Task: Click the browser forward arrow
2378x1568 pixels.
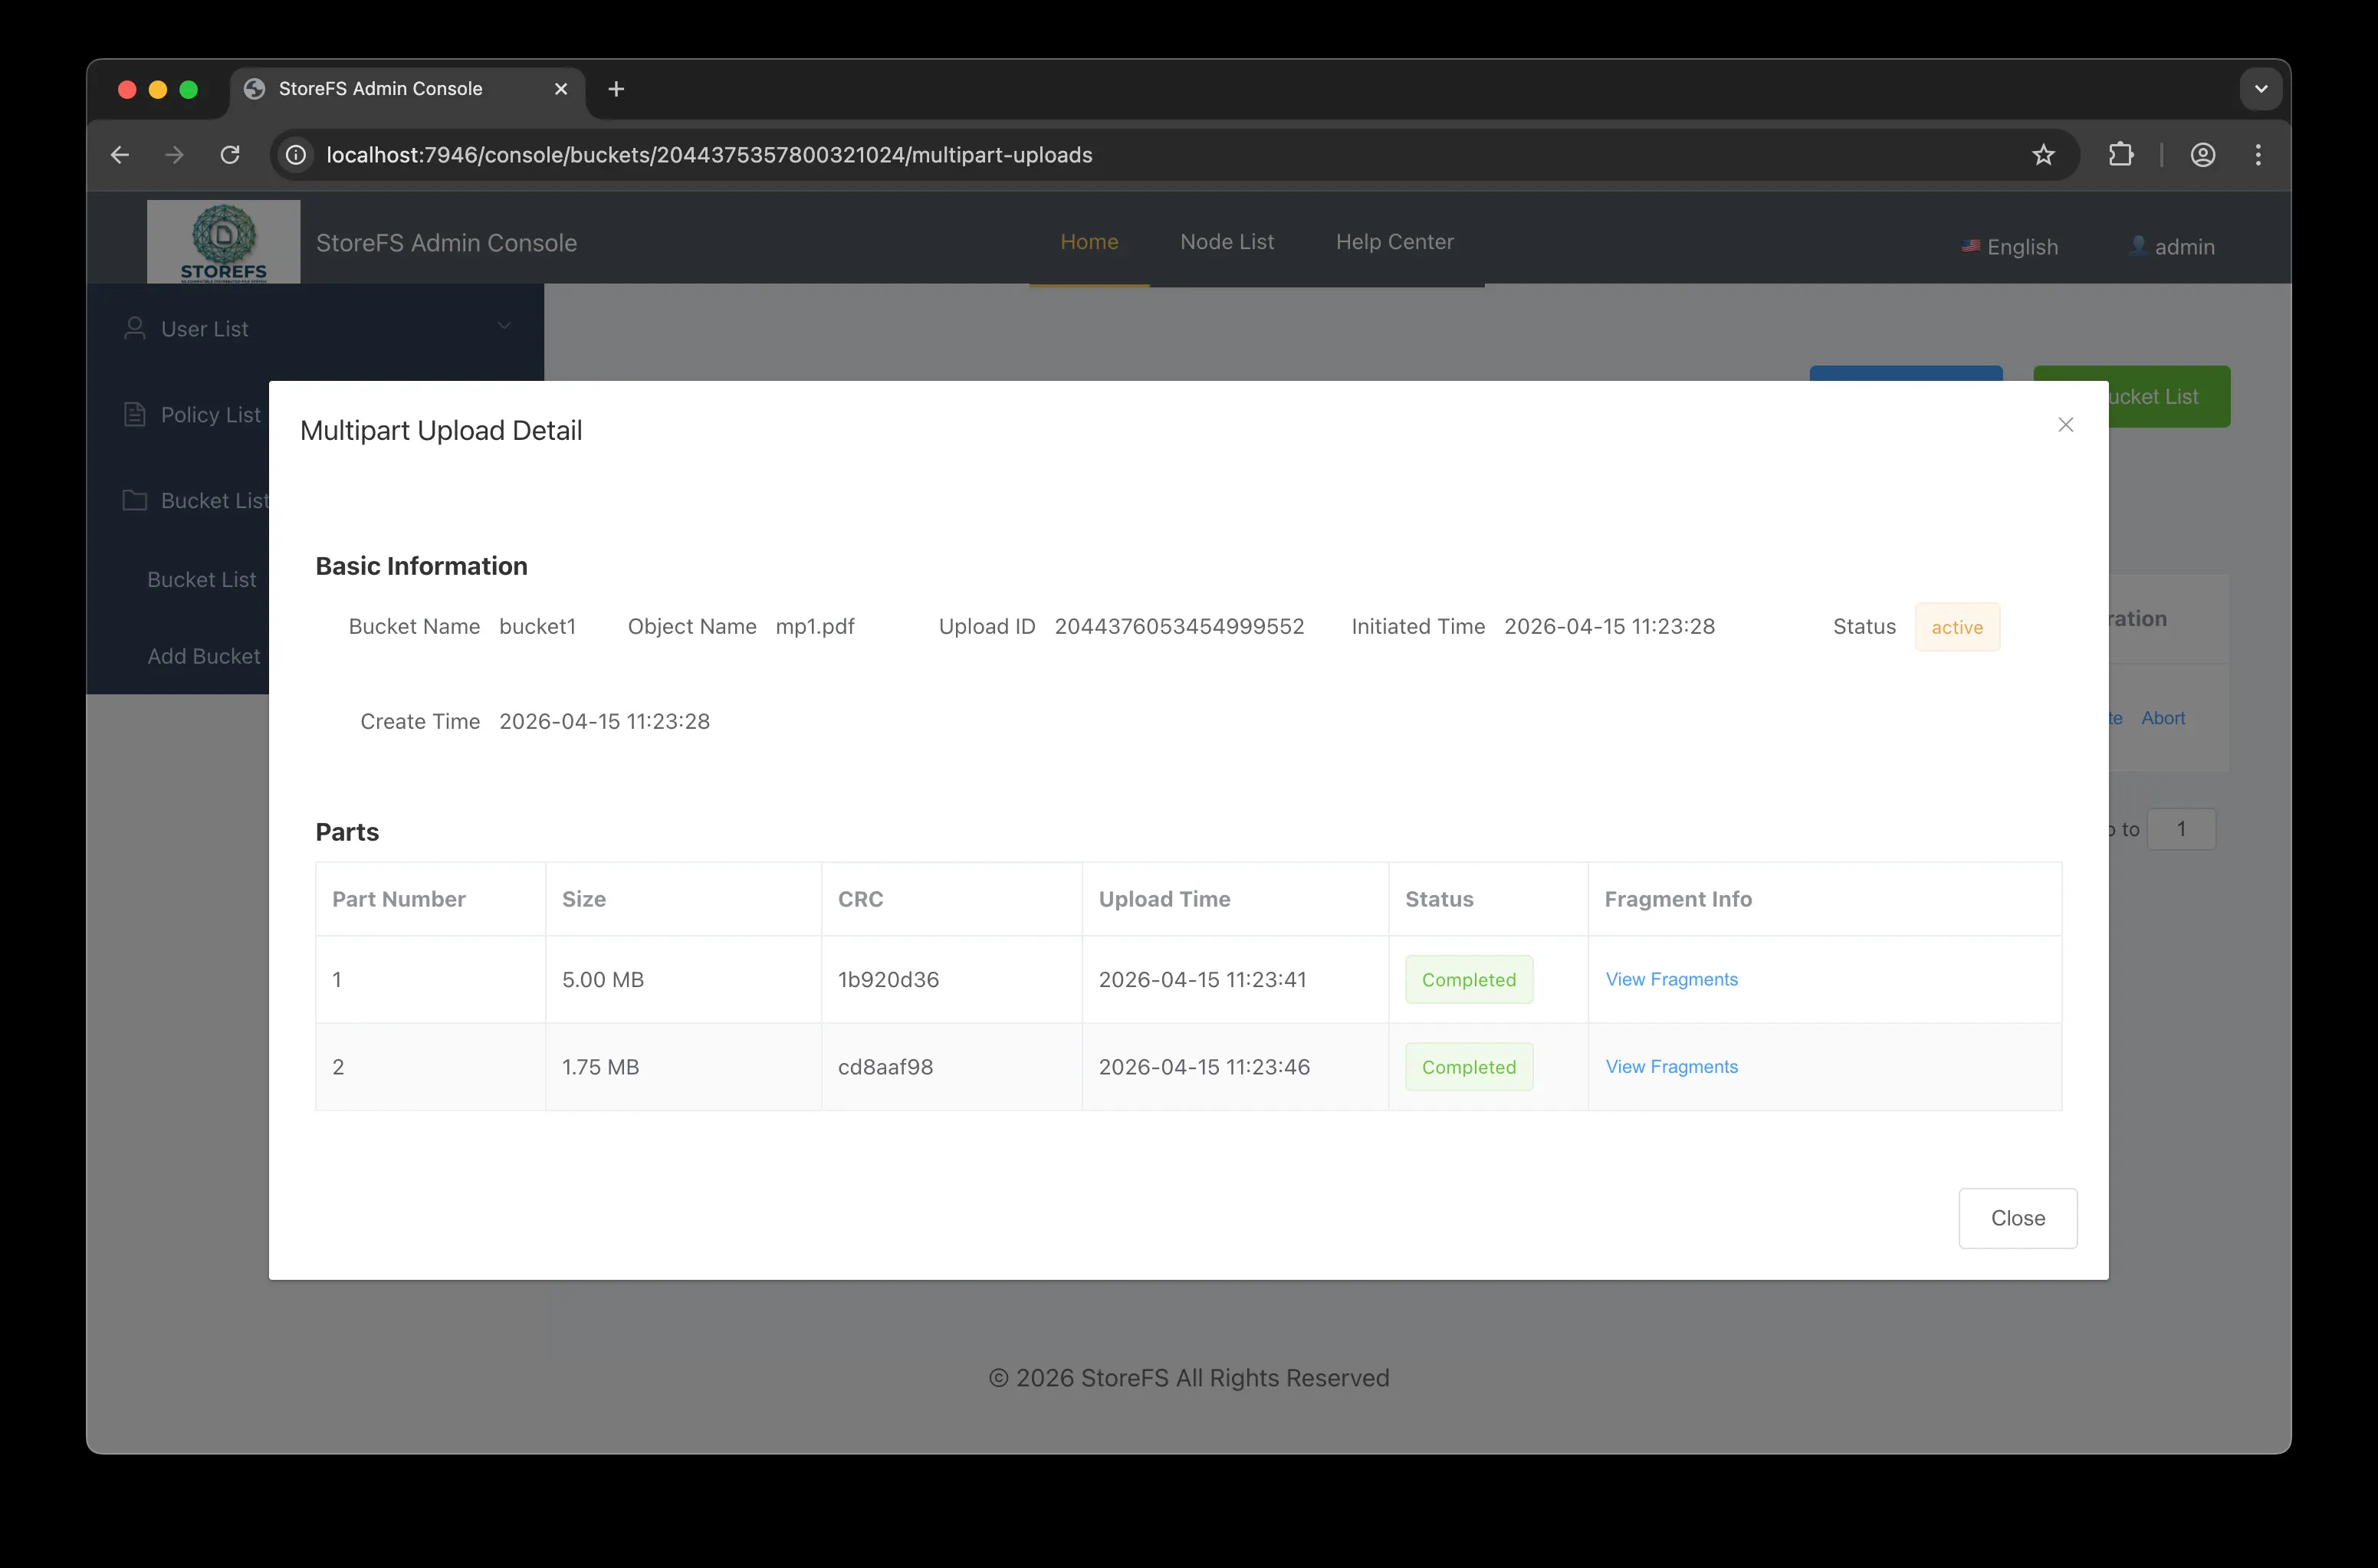Action: (175, 155)
